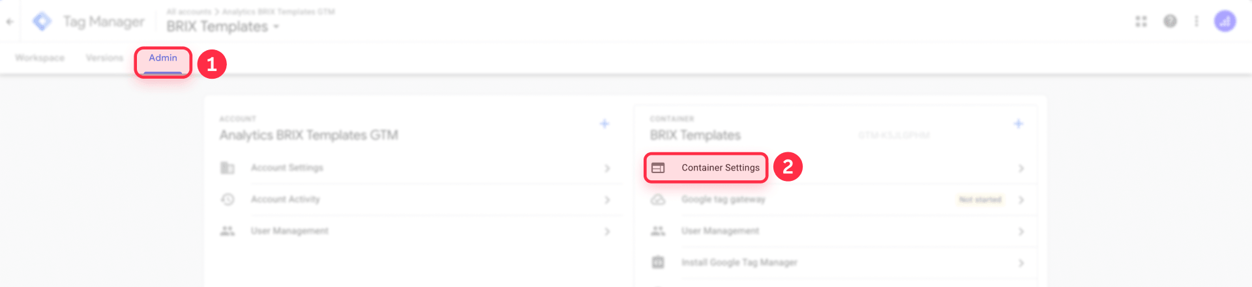The width and height of the screenshot is (1252, 287).
Task: Add a new container with plus icon
Action: click(1019, 124)
